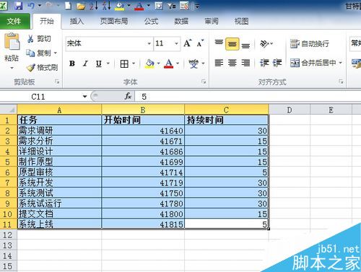Paste using the clipboard icon
Viewport: 361px width, 272px height.
(x=12, y=41)
